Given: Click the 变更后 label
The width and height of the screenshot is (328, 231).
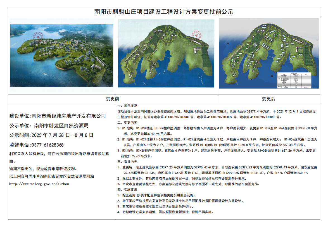Looking at the screenshot, I should [268, 99].
